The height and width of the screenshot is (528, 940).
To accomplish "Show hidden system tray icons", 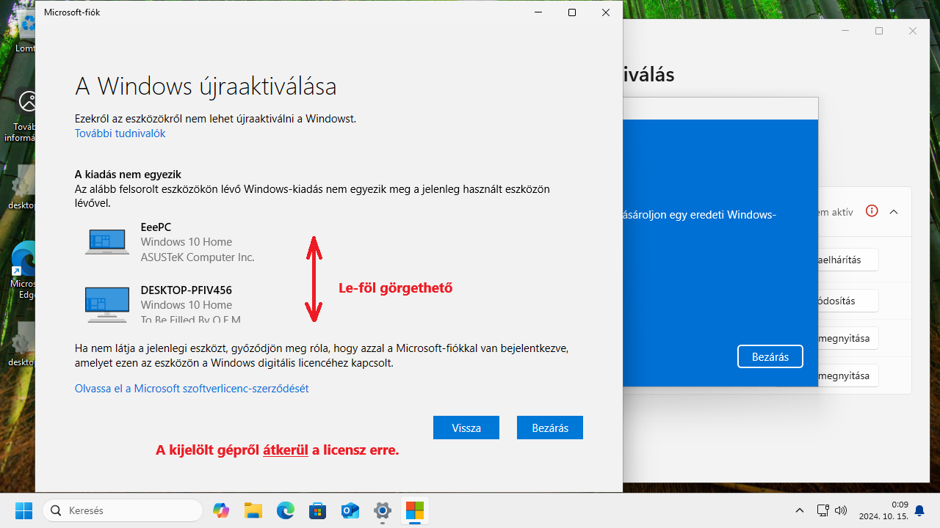I will [x=800, y=510].
